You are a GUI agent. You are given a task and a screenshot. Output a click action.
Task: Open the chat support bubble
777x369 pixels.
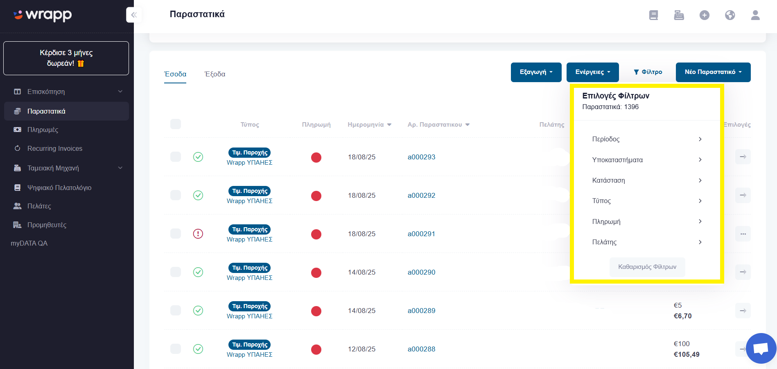(x=761, y=348)
